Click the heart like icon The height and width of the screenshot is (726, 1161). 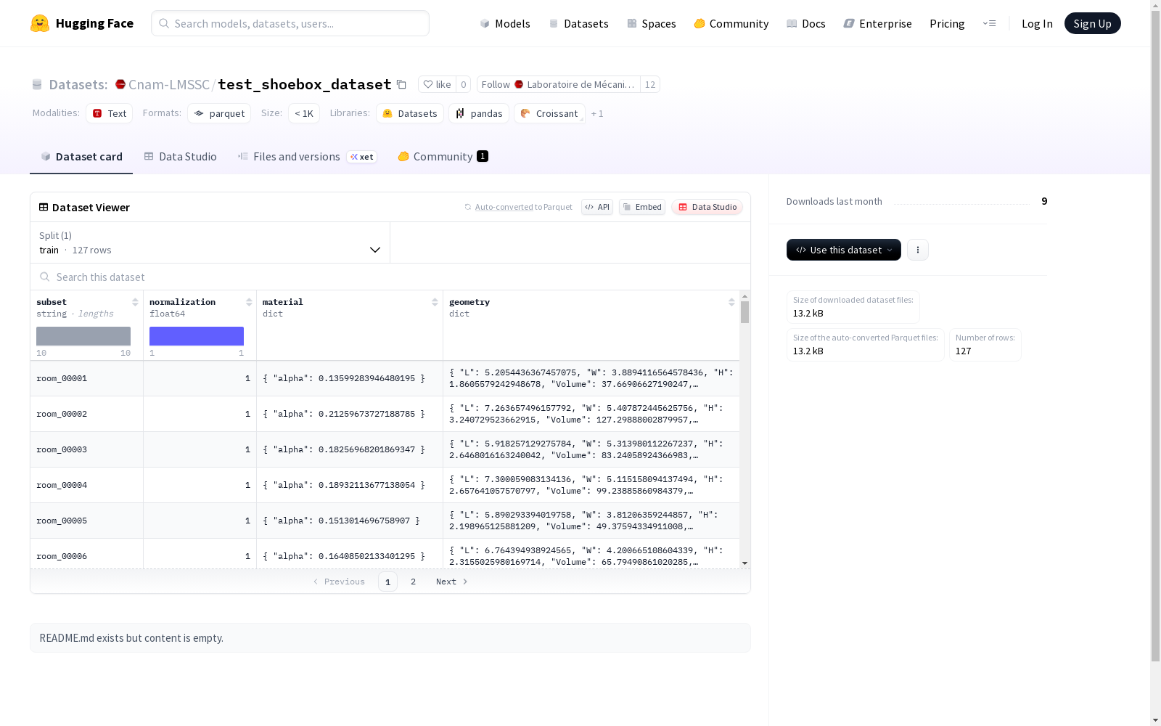(428, 84)
